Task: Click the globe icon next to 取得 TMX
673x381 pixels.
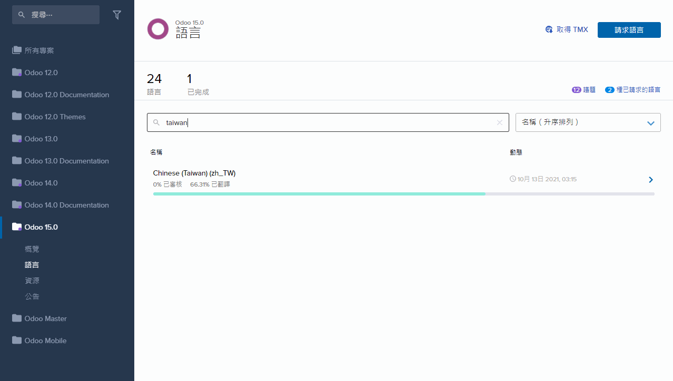Action: tap(549, 29)
